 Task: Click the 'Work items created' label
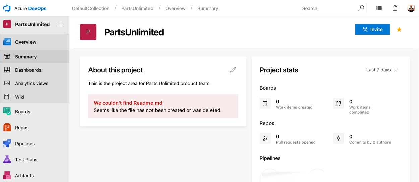click(x=294, y=107)
